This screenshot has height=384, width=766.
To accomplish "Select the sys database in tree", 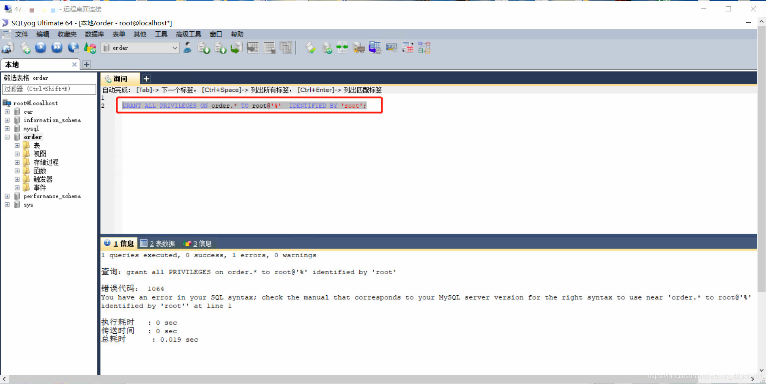I will pos(28,205).
